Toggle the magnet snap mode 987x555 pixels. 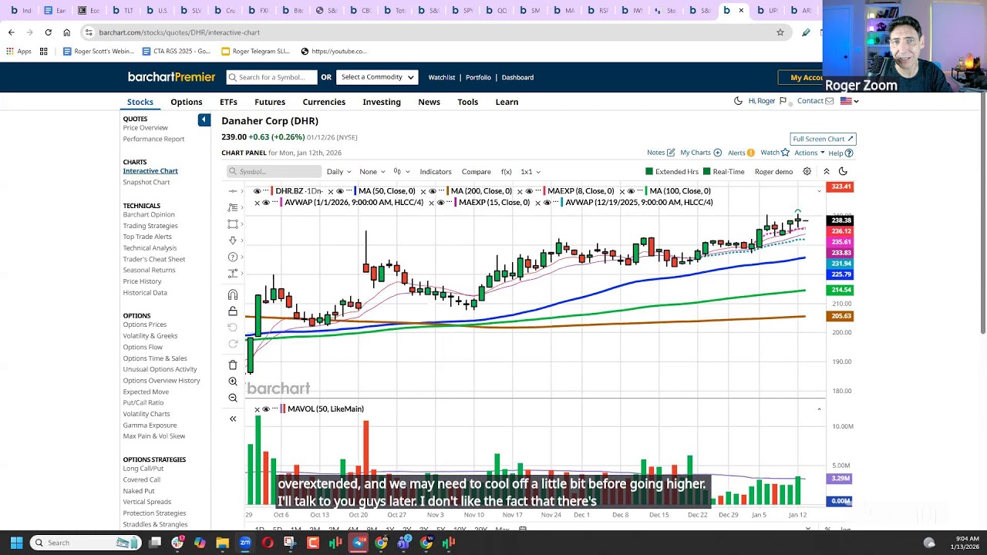tap(233, 294)
